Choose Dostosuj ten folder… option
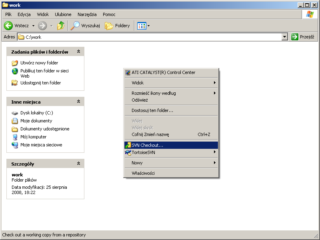Viewport: 320px width, 240px height. coord(171,110)
